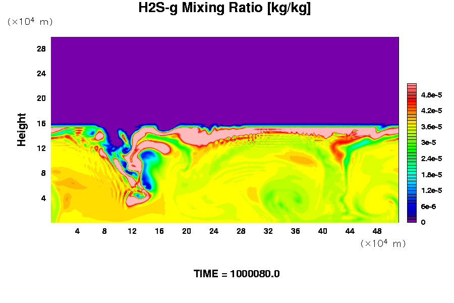Click the 3.6e-5 colorbar label
The height and width of the screenshot is (303, 454).
[x=432, y=127]
